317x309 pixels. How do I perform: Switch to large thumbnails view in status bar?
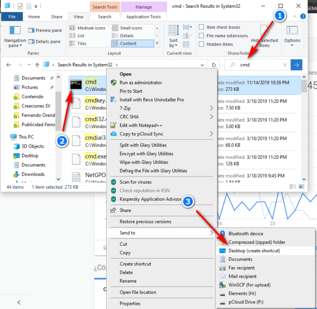coord(302,186)
